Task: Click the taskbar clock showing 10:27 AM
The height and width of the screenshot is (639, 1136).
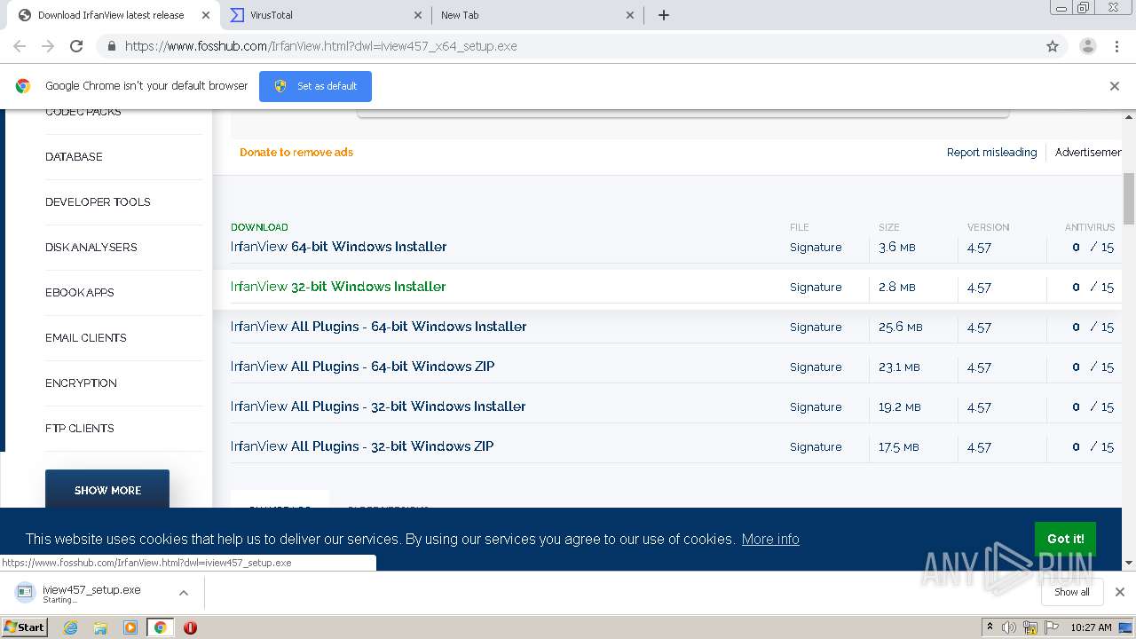Action: tap(1091, 627)
